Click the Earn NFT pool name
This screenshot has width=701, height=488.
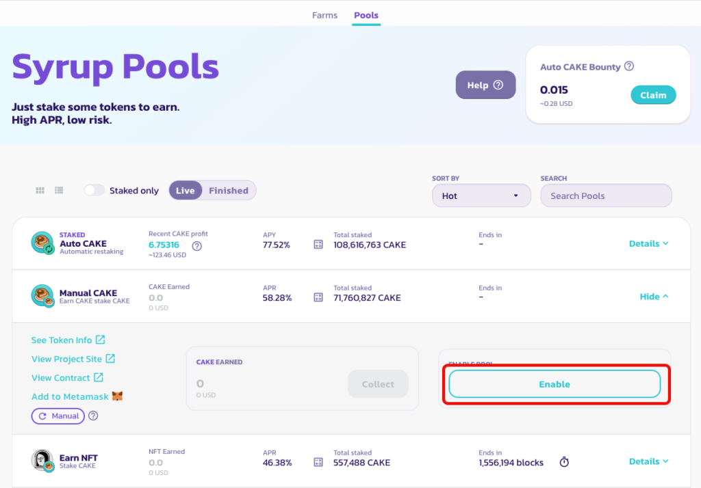tap(78, 458)
